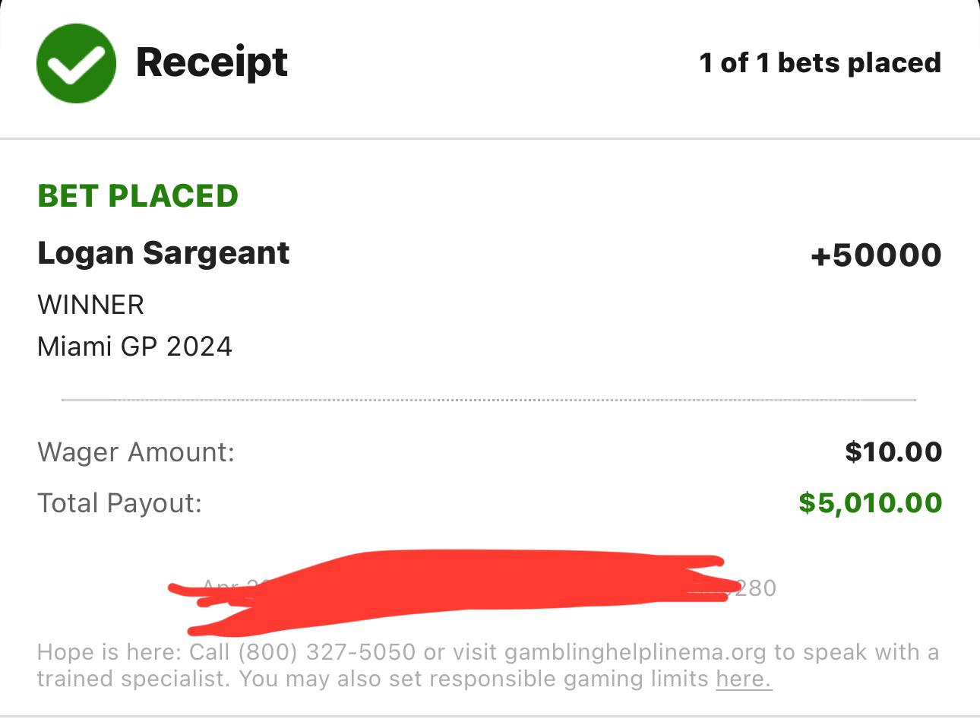Tap the Receipt heading text
The height and width of the screenshot is (719, 980).
(x=211, y=62)
